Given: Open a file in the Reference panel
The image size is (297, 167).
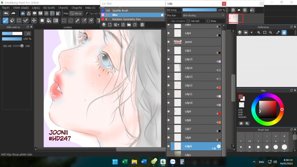Looking at the screenshot, I should tap(246, 32).
